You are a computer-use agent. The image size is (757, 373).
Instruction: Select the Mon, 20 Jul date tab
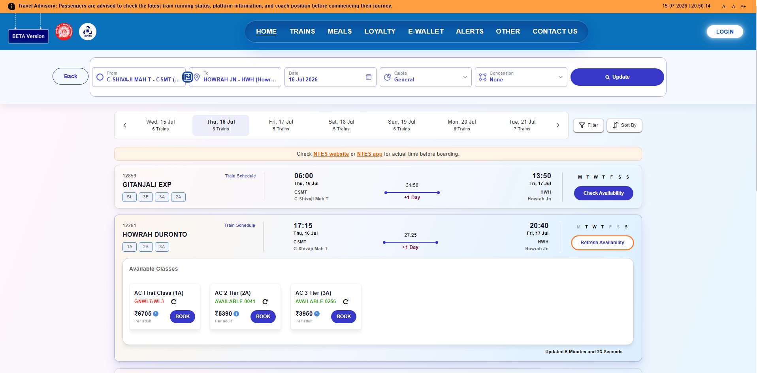coord(462,125)
